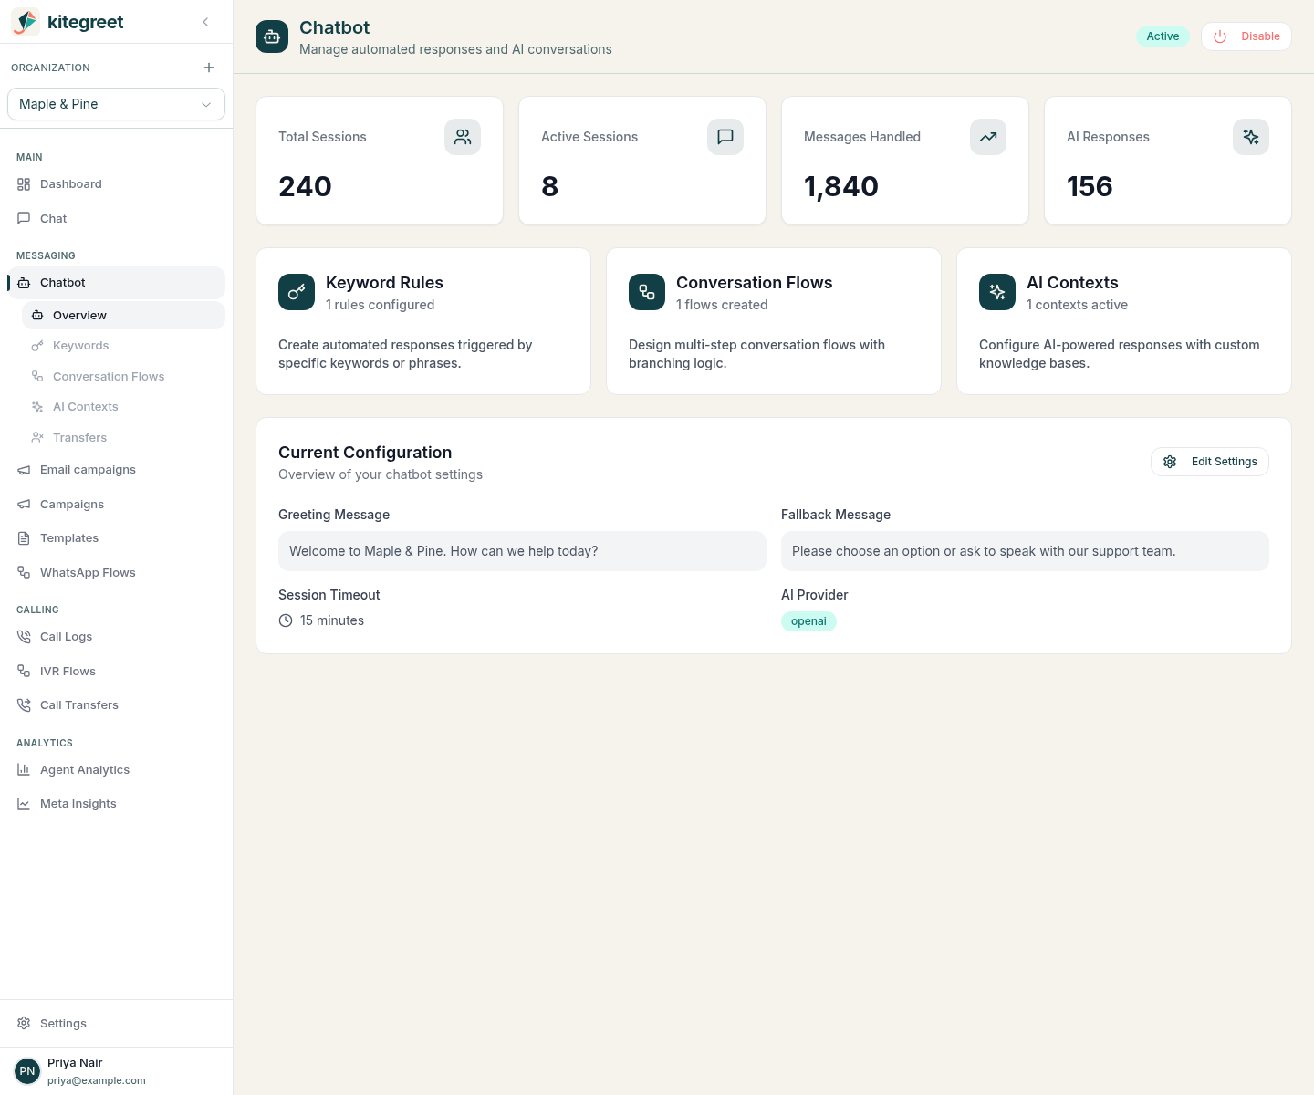
Task: Click the PN user avatar
Action: pyautogui.click(x=27, y=1071)
